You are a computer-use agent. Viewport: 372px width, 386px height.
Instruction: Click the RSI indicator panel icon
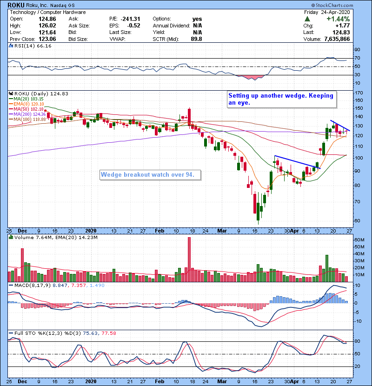[x=11, y=46]
